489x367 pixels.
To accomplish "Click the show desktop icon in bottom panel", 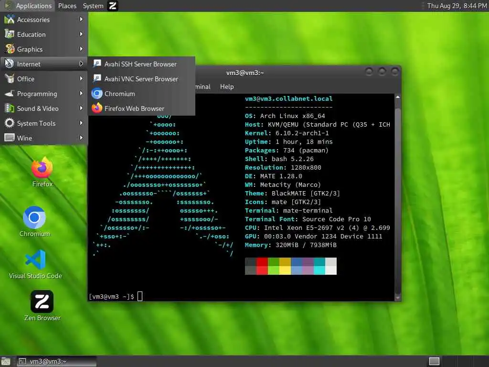I will [5, 361].
